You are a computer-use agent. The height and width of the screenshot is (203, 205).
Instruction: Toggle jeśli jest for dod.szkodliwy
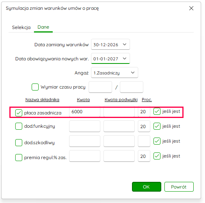click(x=157, y=141)
